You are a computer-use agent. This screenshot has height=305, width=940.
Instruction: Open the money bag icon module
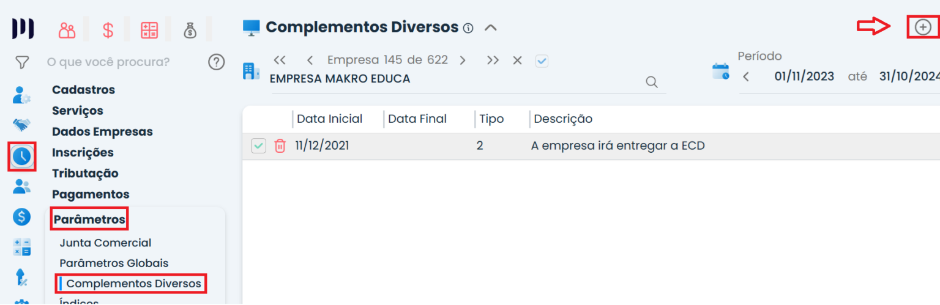pyautogui.click(x=190, y=30)
